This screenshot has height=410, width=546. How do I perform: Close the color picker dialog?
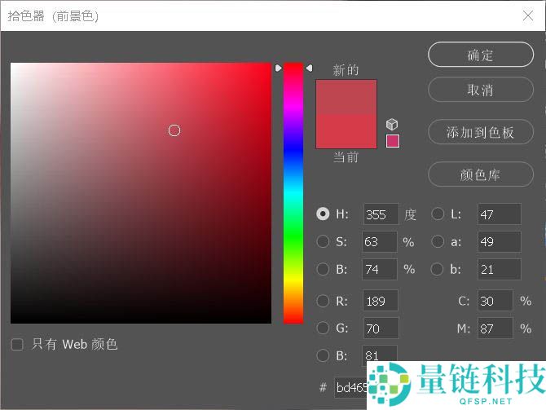pos(527,15)
